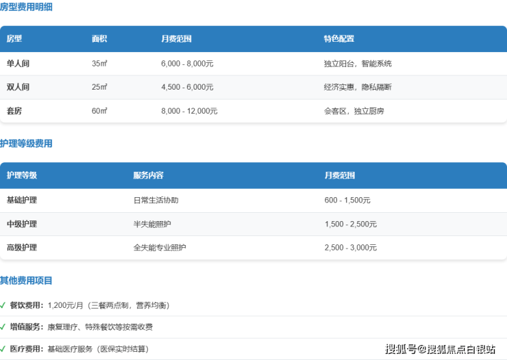Click the 特色配置 column header

(x=339, y=39)
